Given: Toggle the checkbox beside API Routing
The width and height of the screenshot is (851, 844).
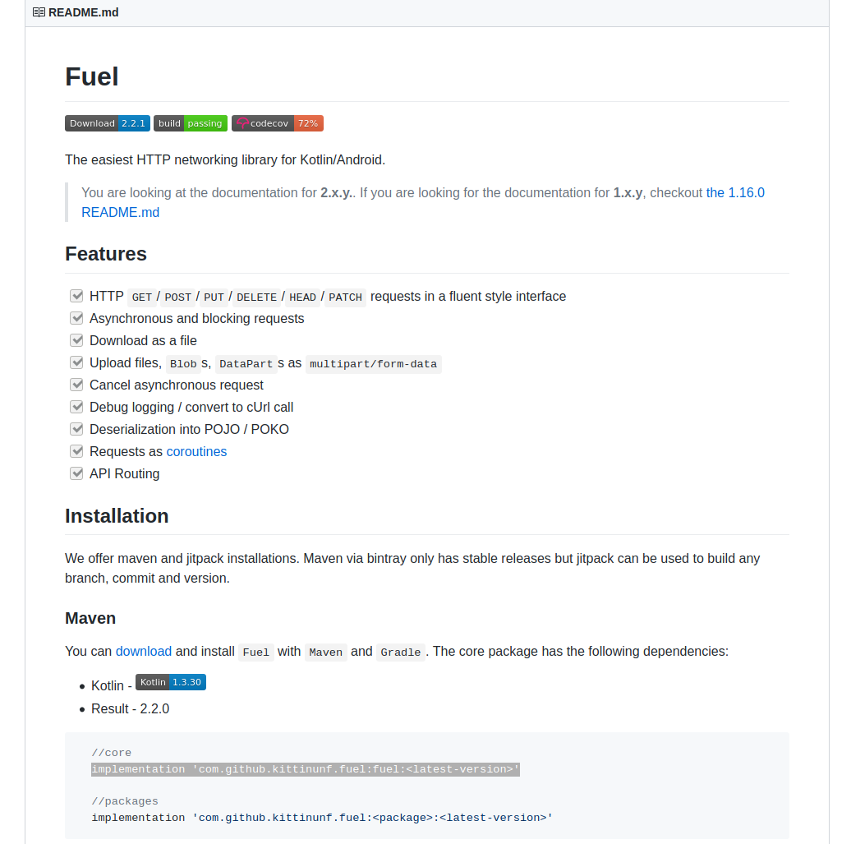Looking at the screenshot, I should tap(76, 473).
